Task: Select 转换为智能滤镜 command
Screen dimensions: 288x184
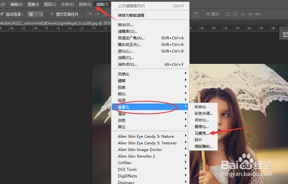Action: (132, 15)
